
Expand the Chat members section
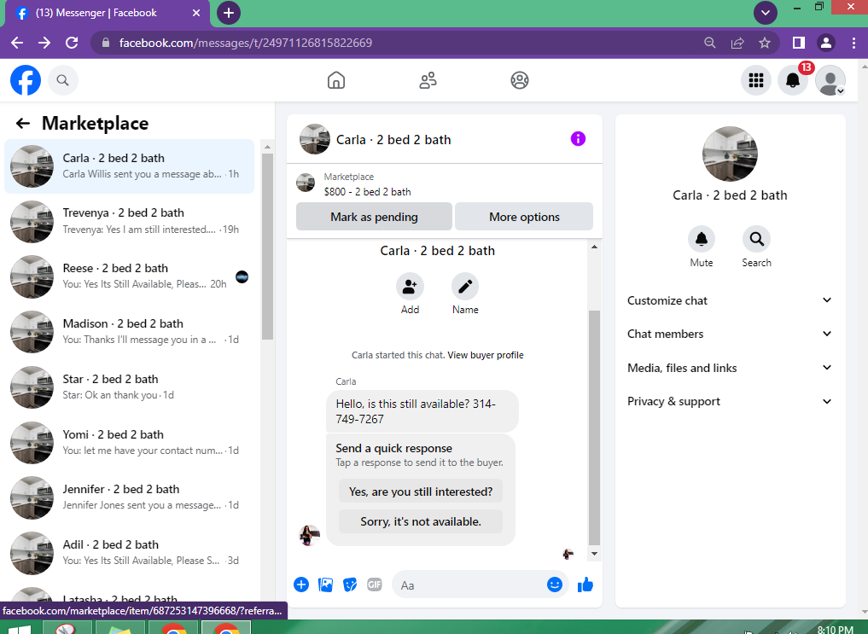pos(730,334)
